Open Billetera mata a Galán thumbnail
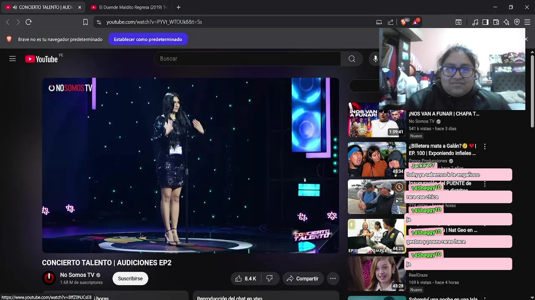 tap(377, 160)
